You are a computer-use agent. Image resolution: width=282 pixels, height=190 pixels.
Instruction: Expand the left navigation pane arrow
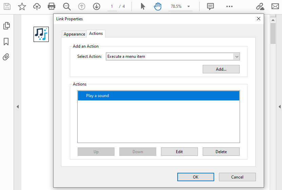[x=18, y=107]
